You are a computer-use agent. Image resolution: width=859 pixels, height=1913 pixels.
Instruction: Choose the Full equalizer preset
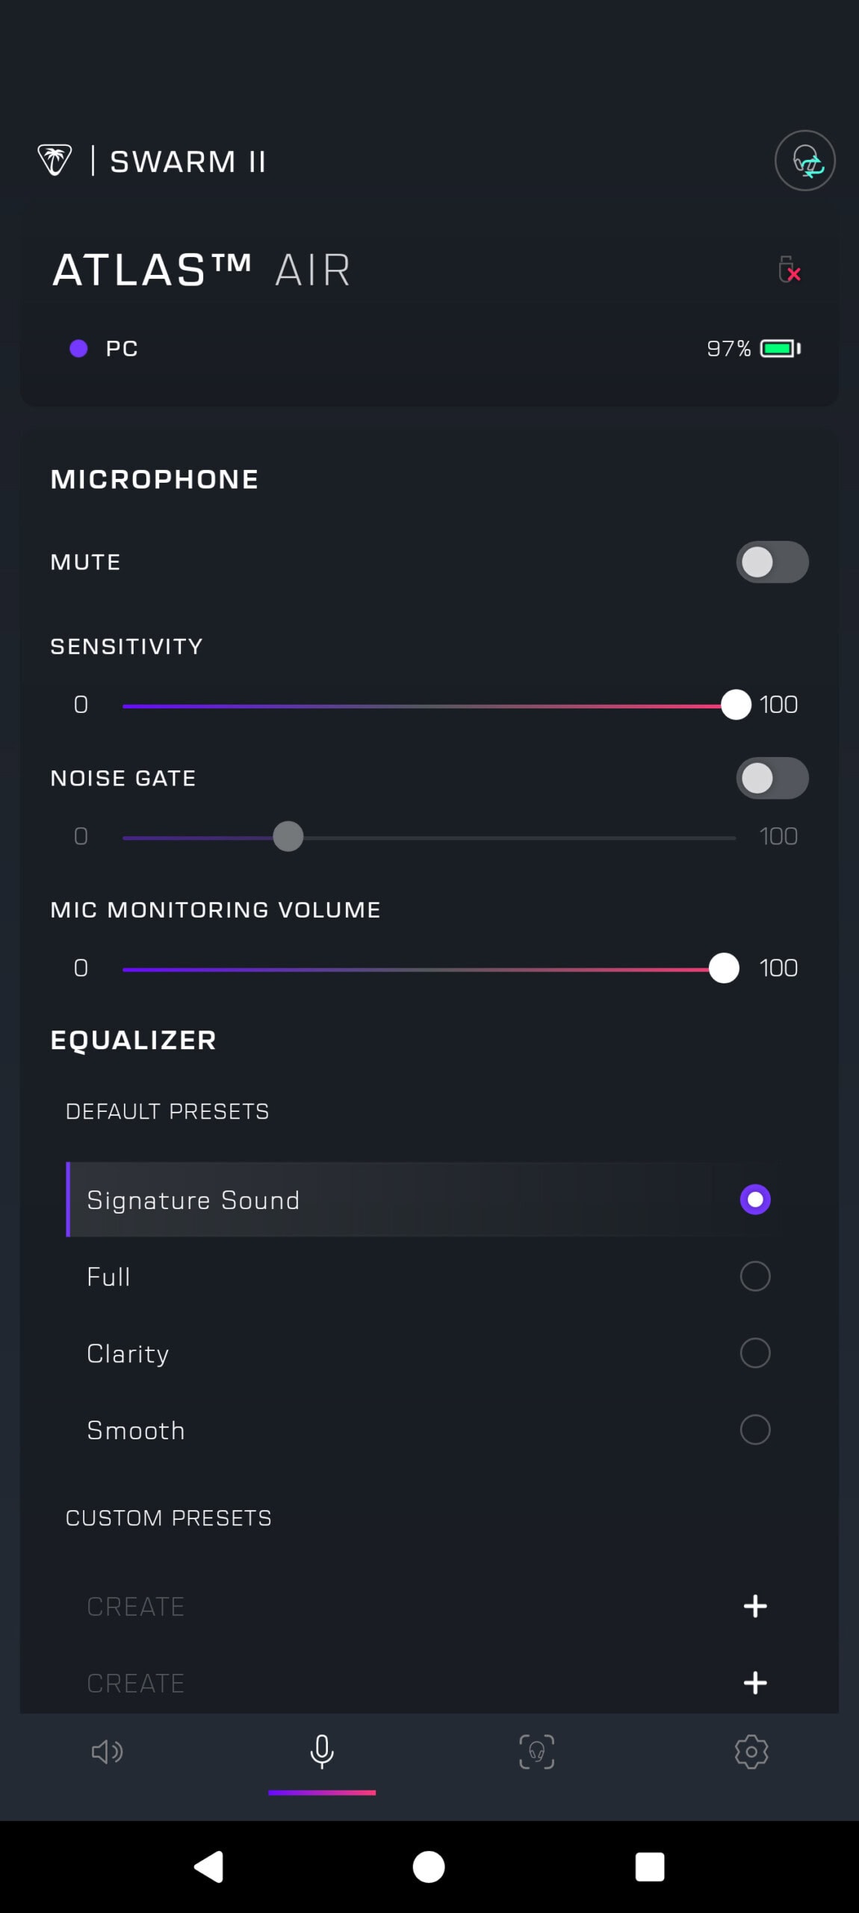(x=754, y=1276)
